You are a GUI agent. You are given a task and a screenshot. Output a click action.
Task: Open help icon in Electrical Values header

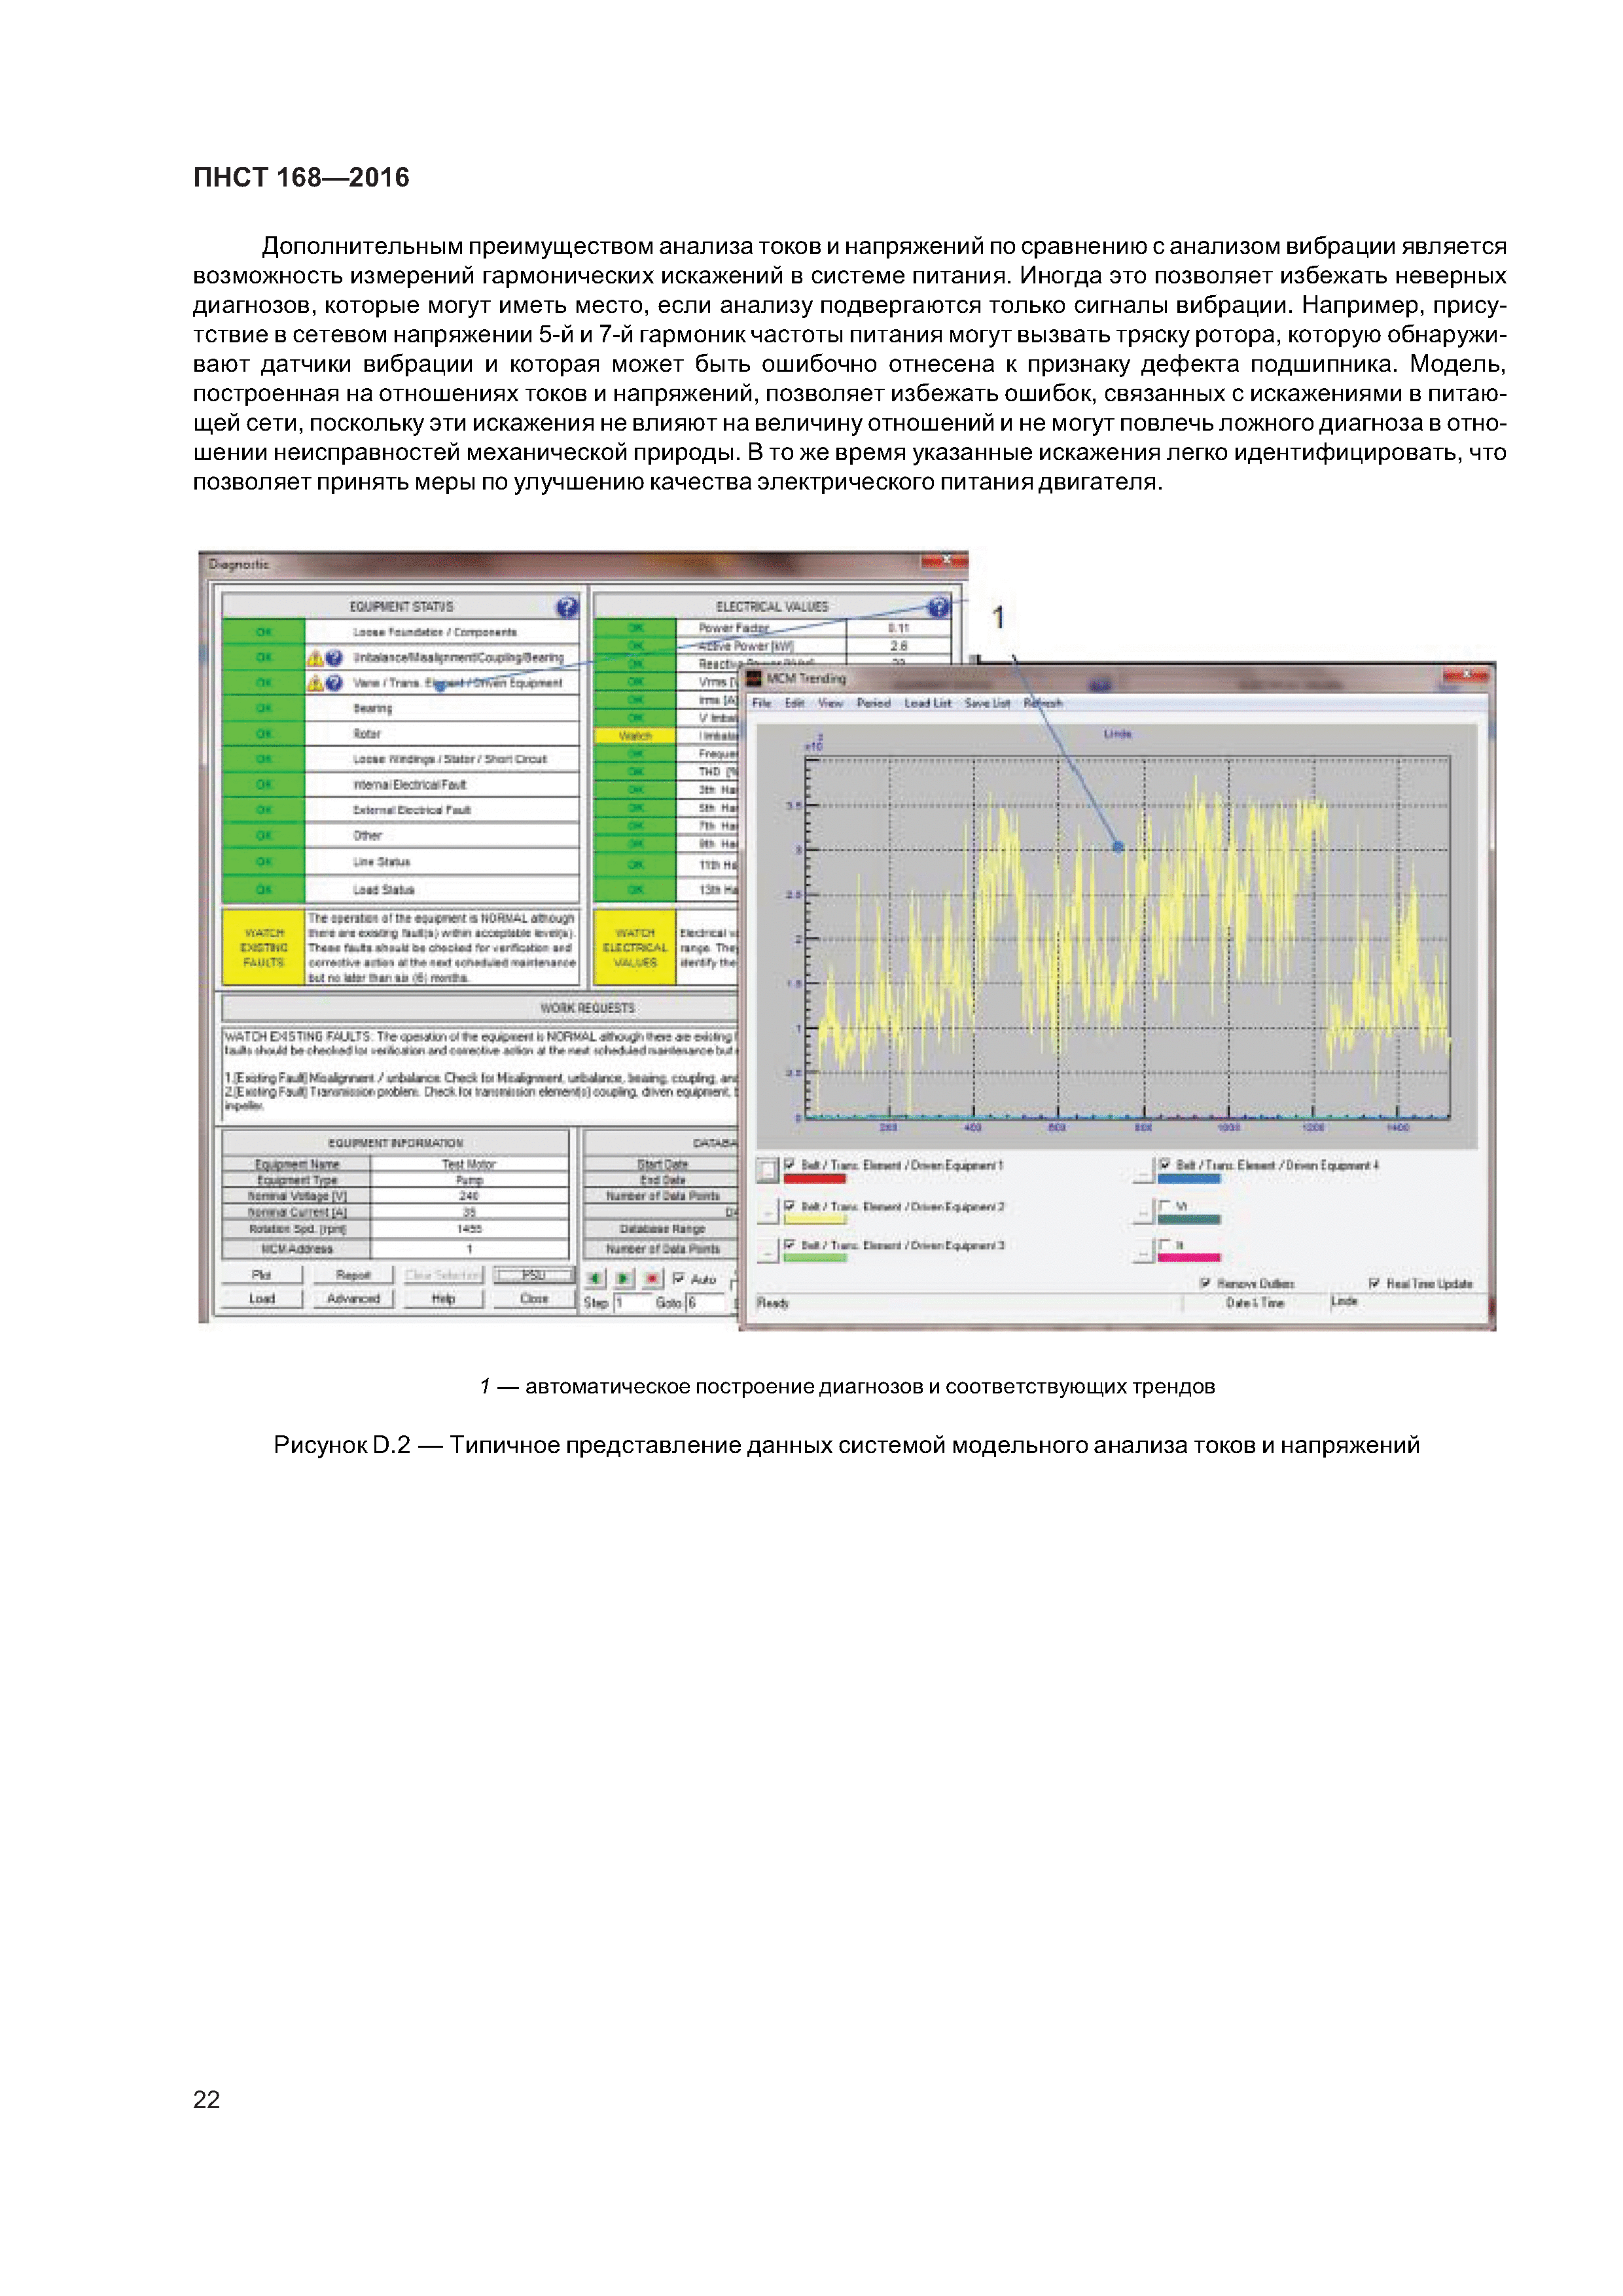click(938, 607)
